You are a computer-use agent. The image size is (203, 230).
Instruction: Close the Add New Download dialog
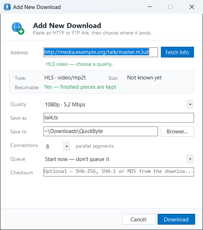pos(192,7)
